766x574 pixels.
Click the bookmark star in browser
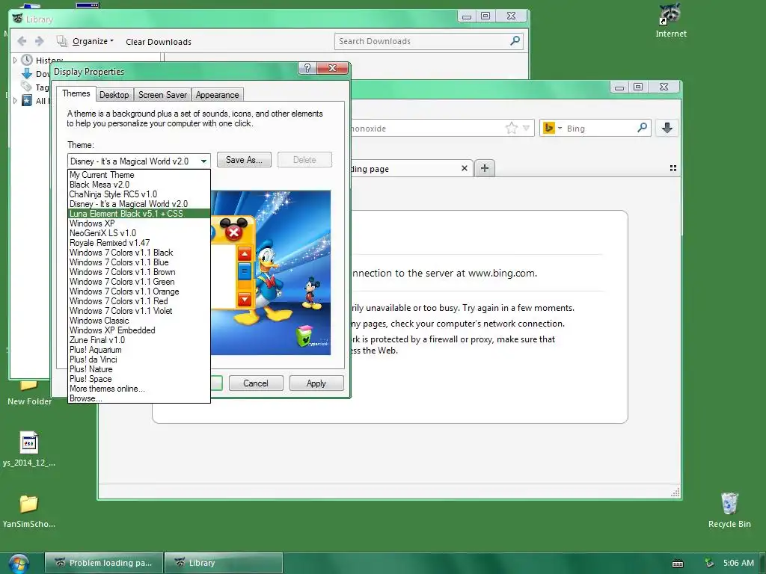pyautogui.click(x=512, y=129)
